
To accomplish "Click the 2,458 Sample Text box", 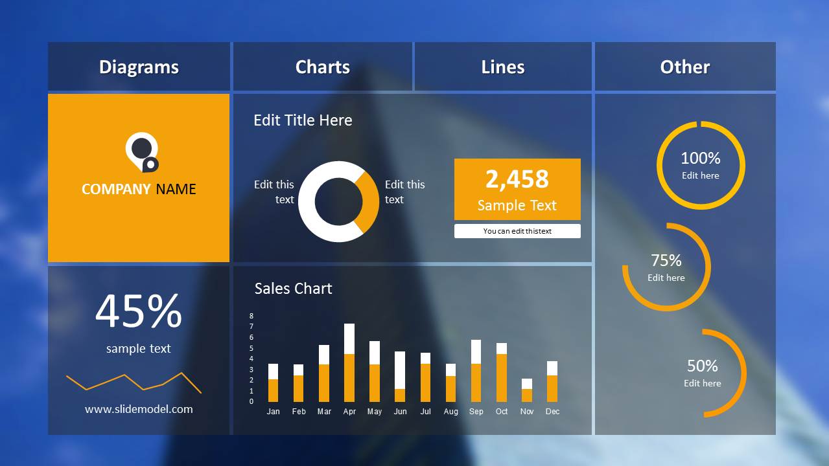I will [517, 189].
